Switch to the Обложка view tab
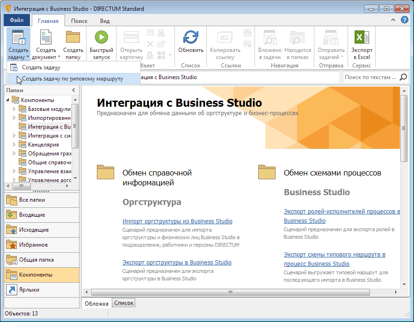Image resolution: width=414 pixels, height=322 pixels. (97, 303)
